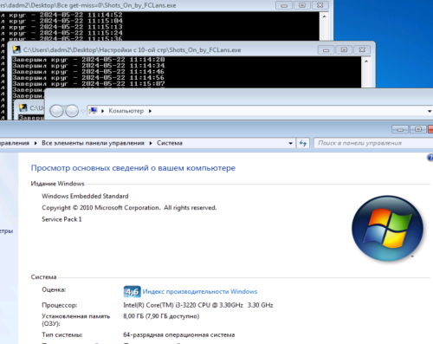This screenshot has width=433, height=344.
Task: Click the "8,00 ГБ (7,90 ГБ доступно)" memory value
Action: (x=161, y=316)
